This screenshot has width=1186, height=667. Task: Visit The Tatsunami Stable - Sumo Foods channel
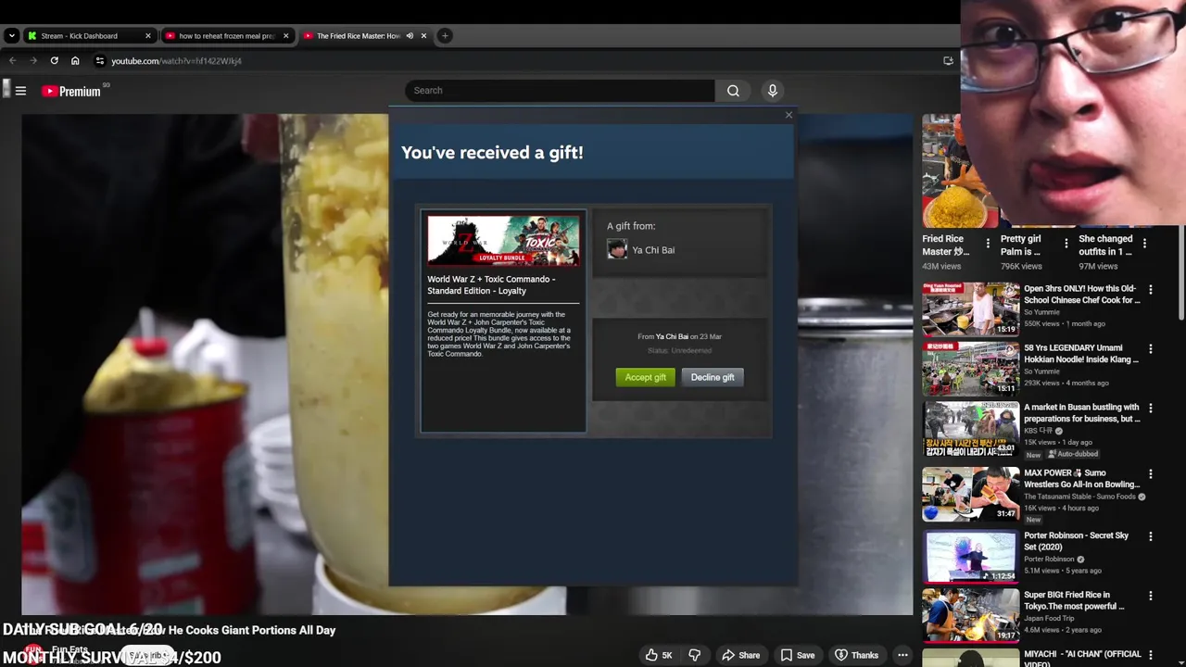(1079, 497)
